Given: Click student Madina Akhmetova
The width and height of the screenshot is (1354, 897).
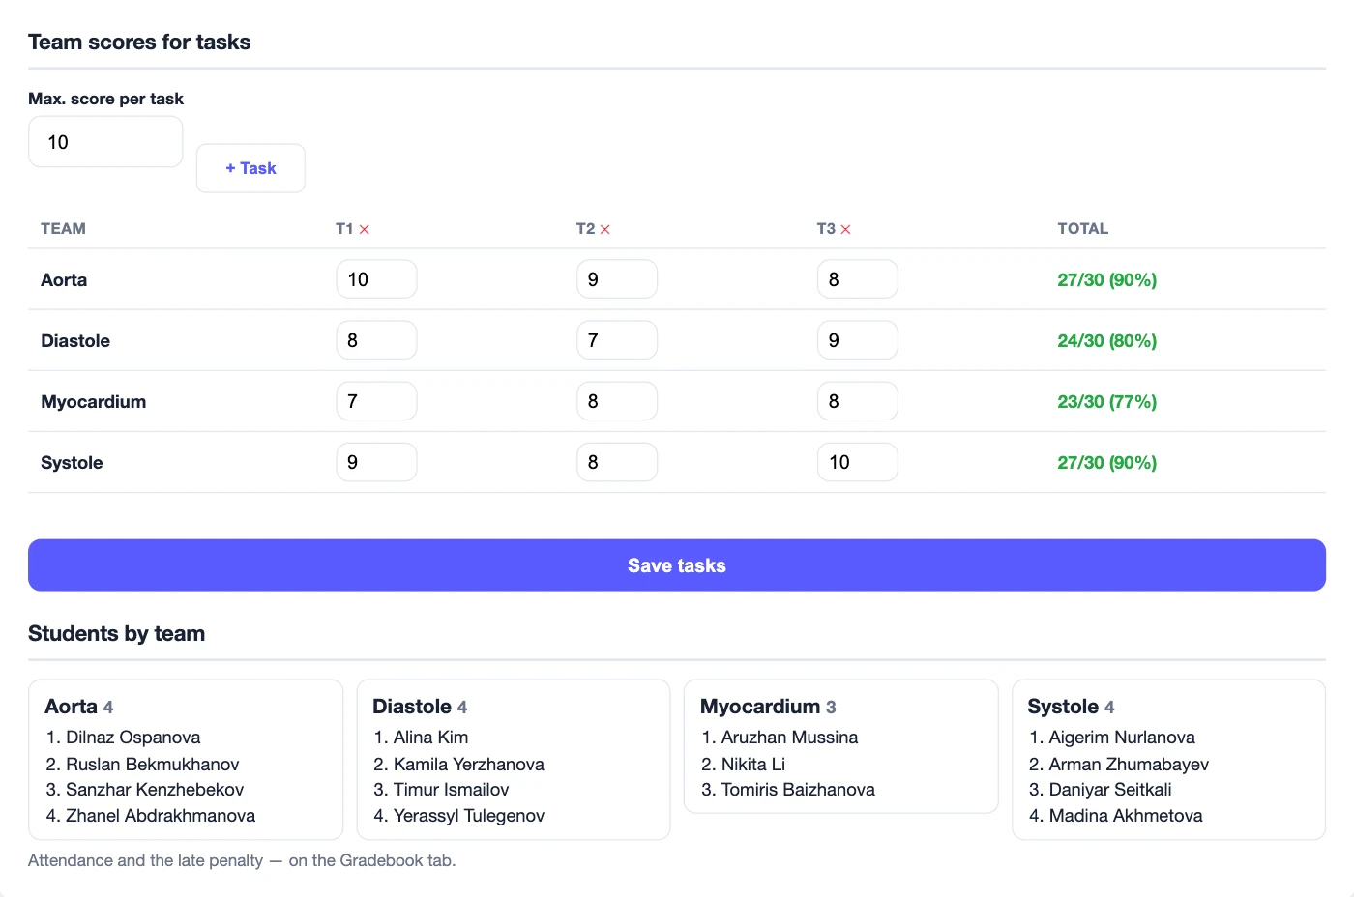Looking at the screenshot, I should coord(1126,816).
